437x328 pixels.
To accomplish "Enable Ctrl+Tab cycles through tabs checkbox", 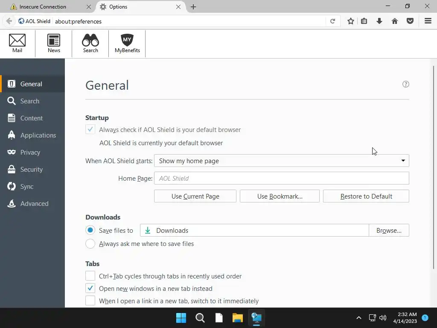I will tap(90, 276).
